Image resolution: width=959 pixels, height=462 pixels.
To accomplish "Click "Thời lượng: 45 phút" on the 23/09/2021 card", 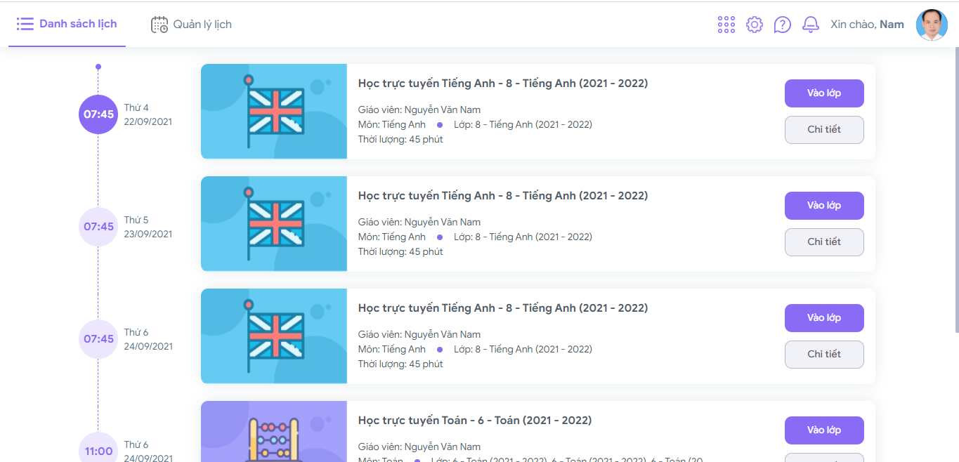I will 400,251.
